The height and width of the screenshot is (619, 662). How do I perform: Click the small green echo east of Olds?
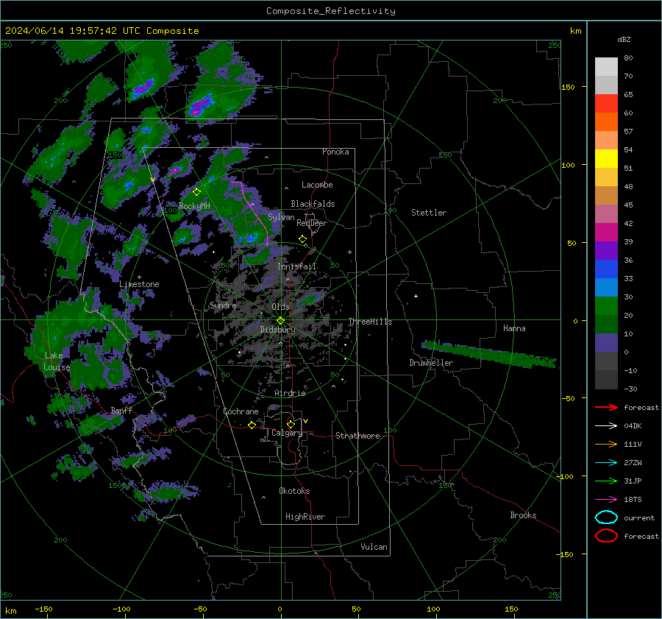pos(309,300)
